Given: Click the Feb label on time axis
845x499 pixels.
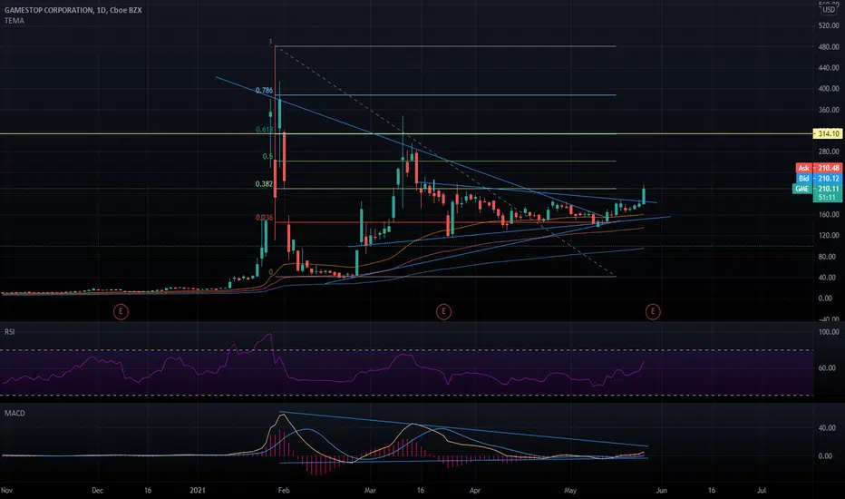Looking at the screenshot, I should [284, 490].
